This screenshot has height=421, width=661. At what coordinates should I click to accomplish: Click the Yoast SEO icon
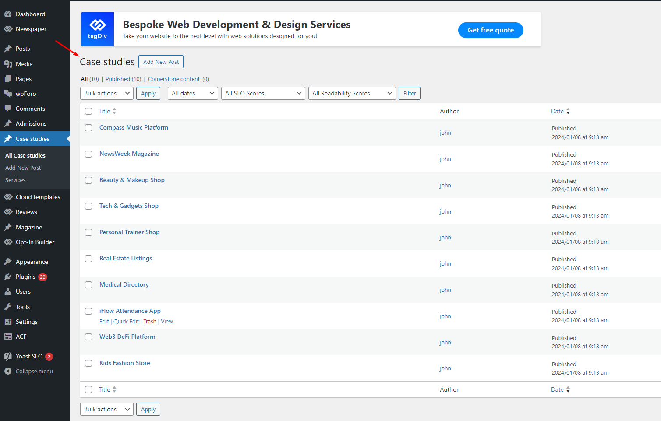tap(8, 356)
